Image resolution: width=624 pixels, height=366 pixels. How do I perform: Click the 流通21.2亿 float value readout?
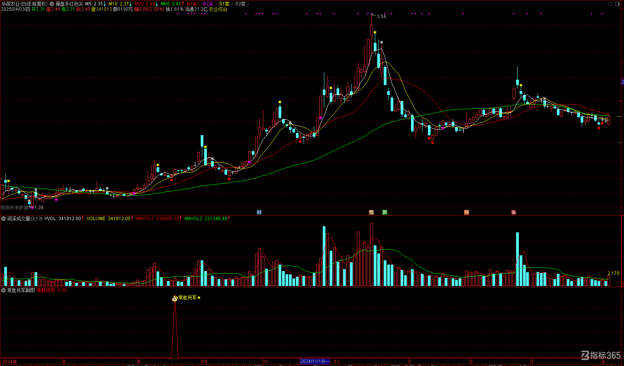(x=196, y=9)
